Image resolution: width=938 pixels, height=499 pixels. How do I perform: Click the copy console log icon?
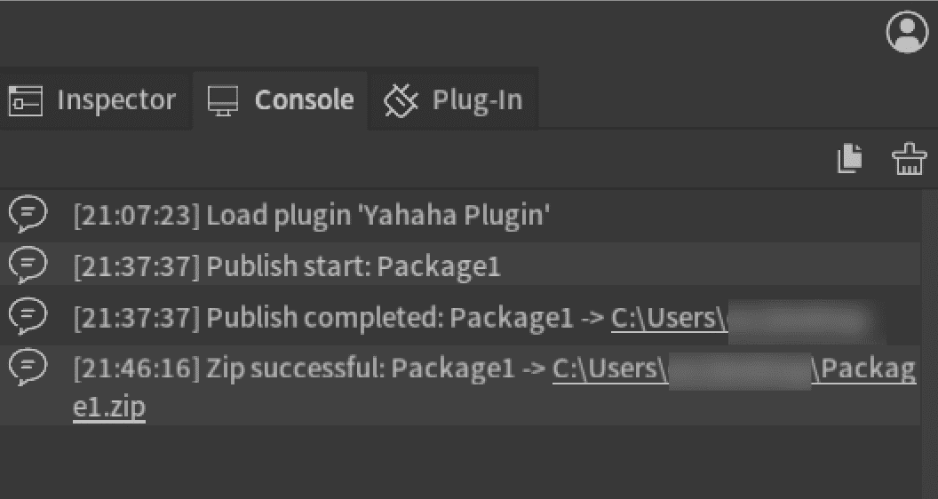click(x=850, y=160)
